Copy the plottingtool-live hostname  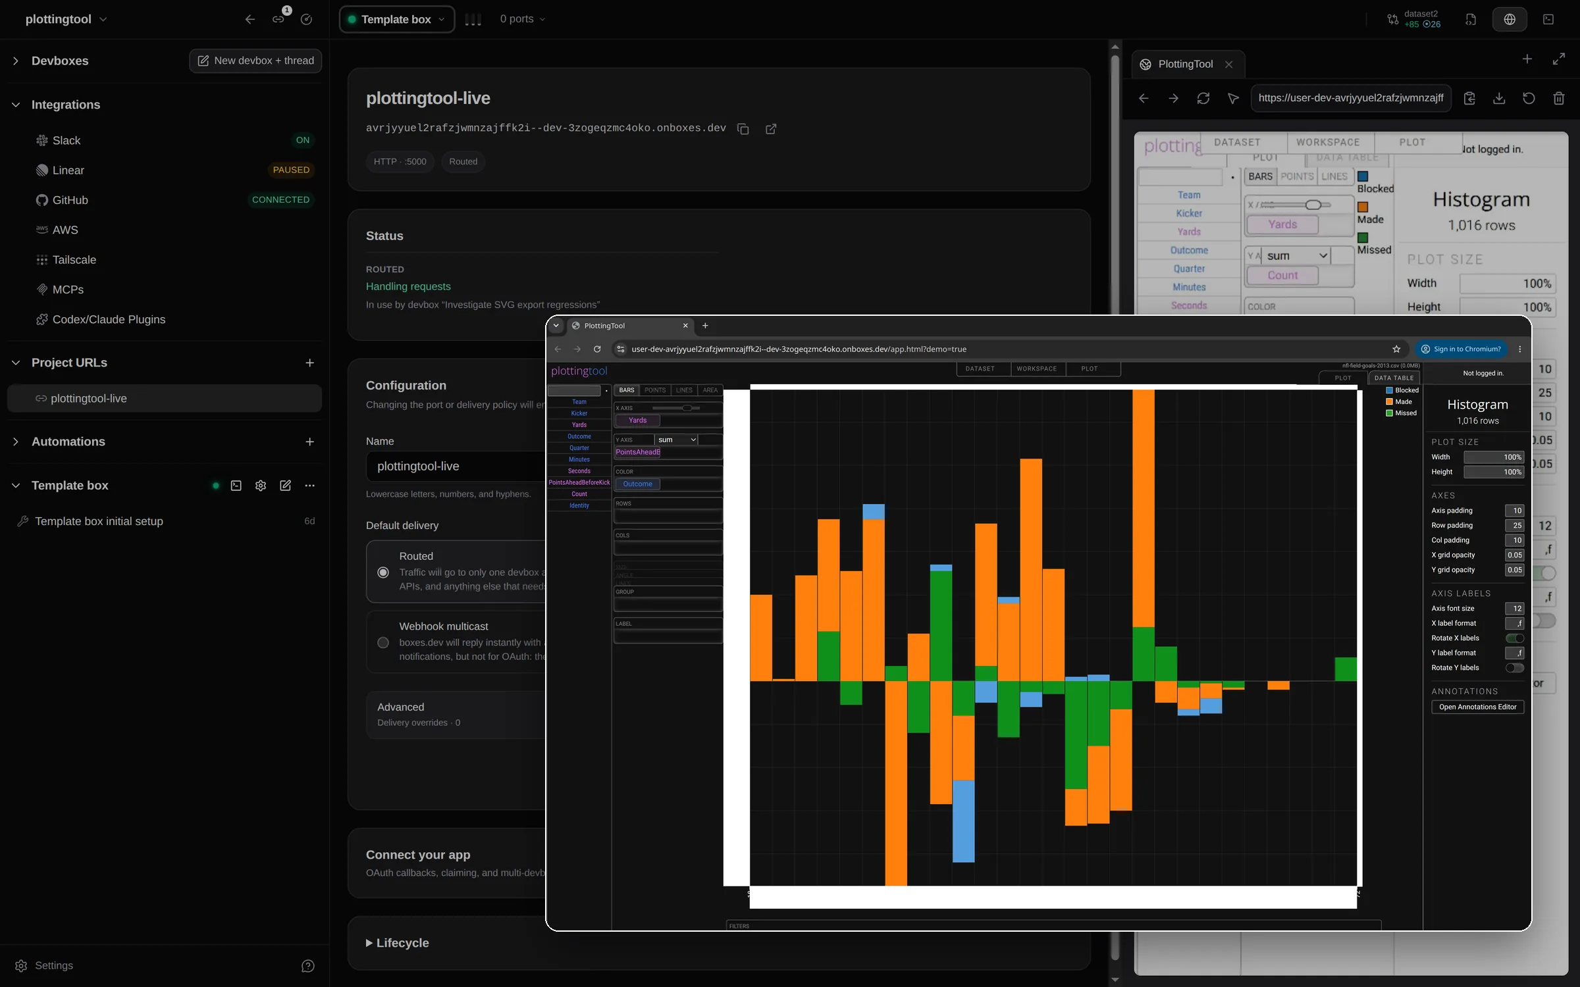pos(743,129)
